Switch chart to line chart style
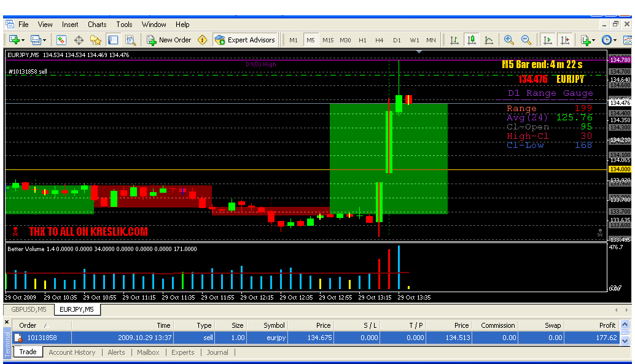The width and height of the screenshot is (635, 364). (x=489, y=40)
